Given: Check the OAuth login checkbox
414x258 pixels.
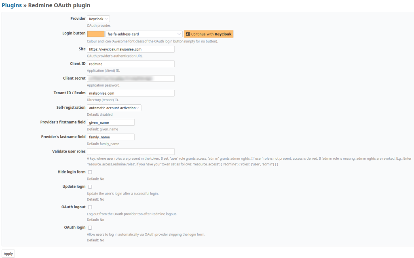Looking at the screenshot, I should [90, 228].
